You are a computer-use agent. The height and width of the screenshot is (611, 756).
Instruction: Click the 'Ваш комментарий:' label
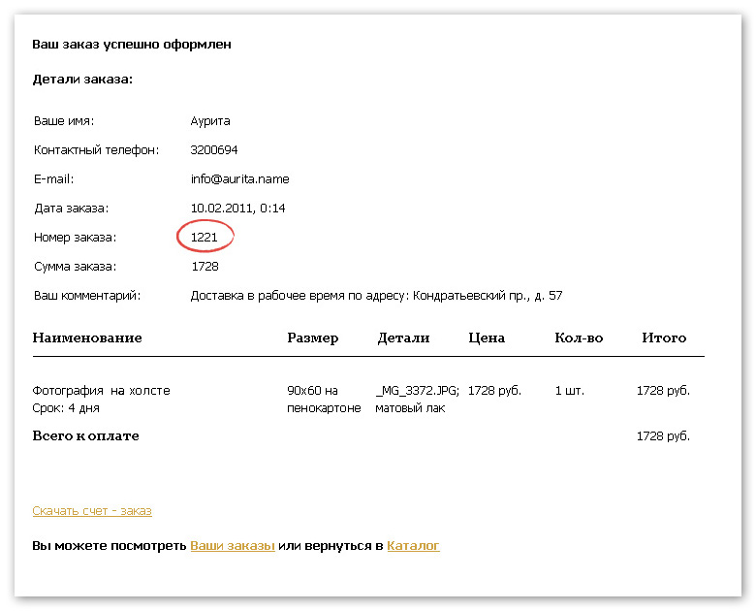(87, 296)
